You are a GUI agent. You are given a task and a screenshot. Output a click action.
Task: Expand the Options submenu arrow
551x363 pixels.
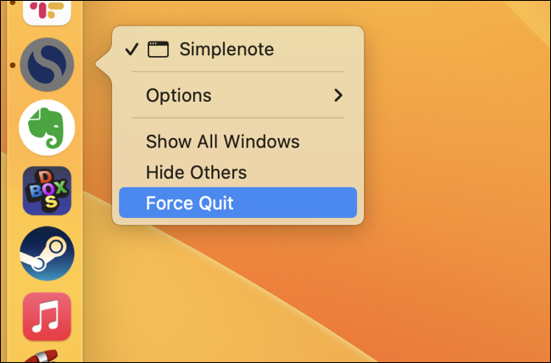(x=338, y=95)
